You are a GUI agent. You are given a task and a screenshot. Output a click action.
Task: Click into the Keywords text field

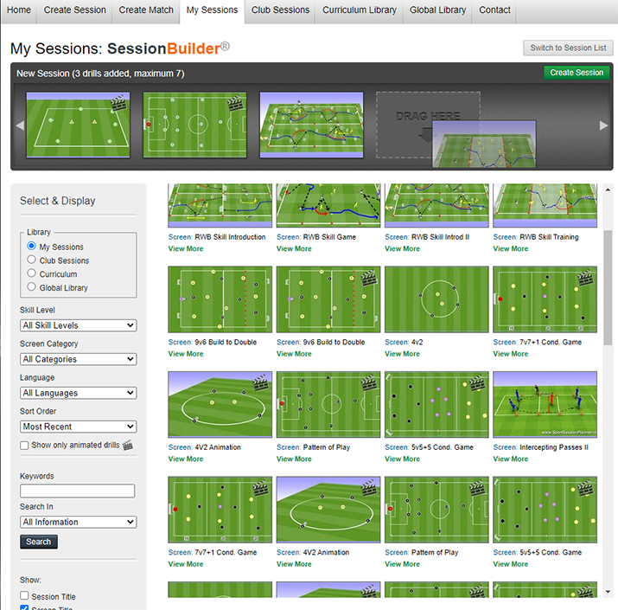(x=78, y=491)
